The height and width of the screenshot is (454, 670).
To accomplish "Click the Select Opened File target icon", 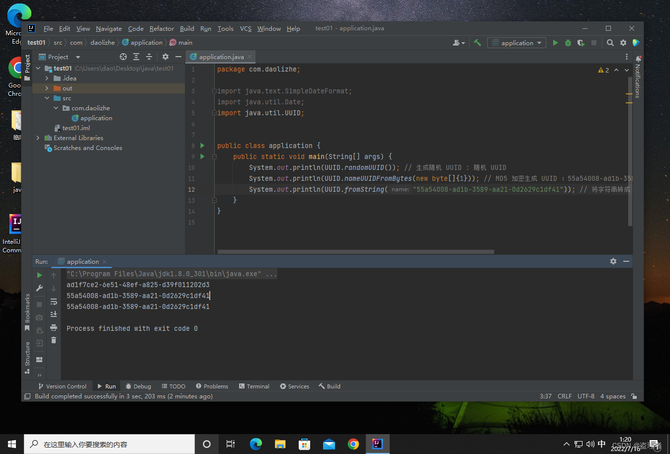I will (x=123, y=57).
